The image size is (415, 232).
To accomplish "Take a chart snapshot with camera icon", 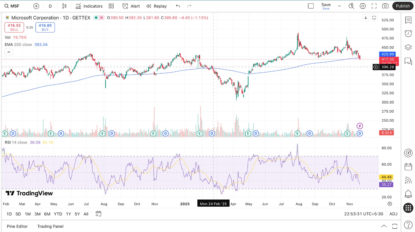I will click(x=385, y=6).
